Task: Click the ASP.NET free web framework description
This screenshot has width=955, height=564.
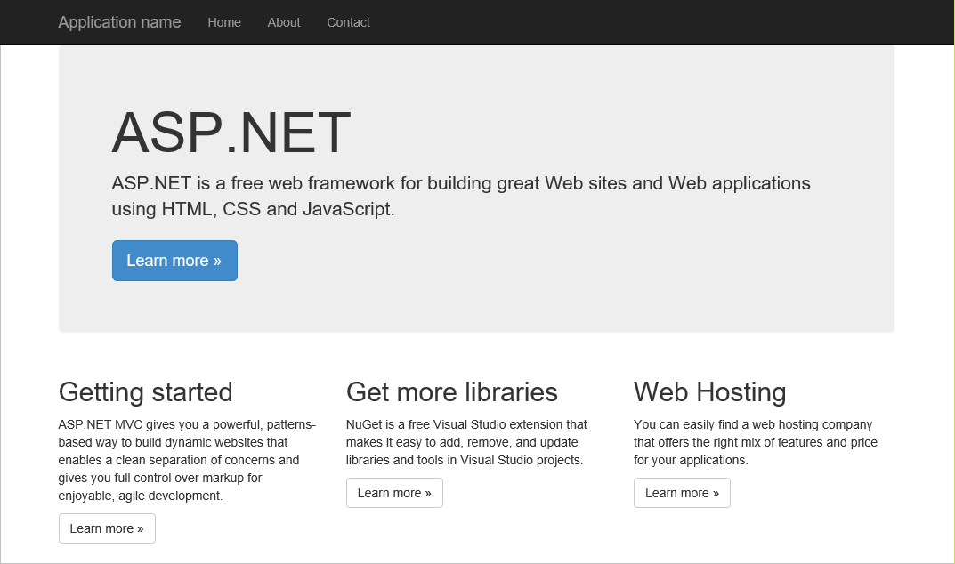Action: pyautogui.click(x=460, y=184)
